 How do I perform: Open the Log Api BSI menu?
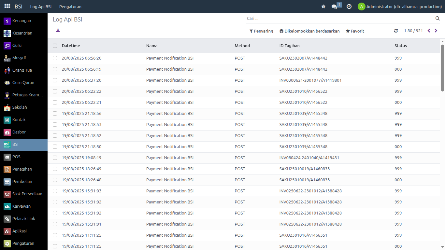tap(41, 7)
